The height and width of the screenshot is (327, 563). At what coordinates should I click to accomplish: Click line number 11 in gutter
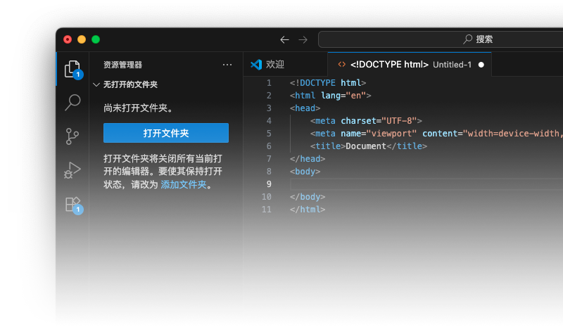[x=267, y=210]
